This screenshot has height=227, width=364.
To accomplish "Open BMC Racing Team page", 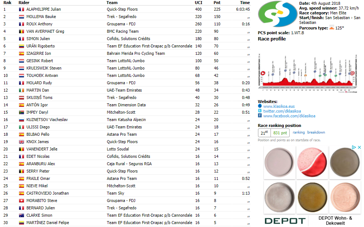I will (123, 31).
